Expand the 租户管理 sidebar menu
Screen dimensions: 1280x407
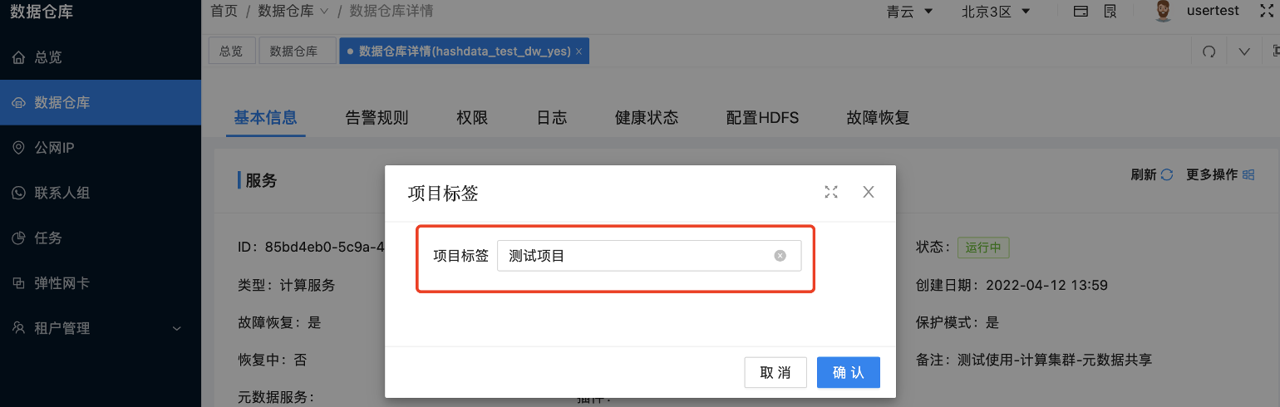[x=101, y=328]
